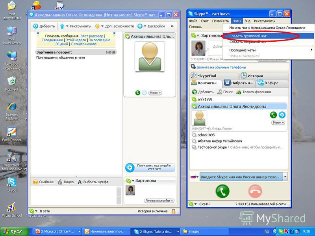Click the red hang-up button in Skype window
The height and width of the screenshot is (236, 315).
coord(255,191)
